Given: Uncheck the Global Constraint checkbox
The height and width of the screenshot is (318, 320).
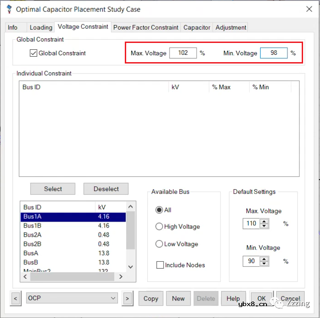Looking at the screenshot, I should (x=33, y=53).
